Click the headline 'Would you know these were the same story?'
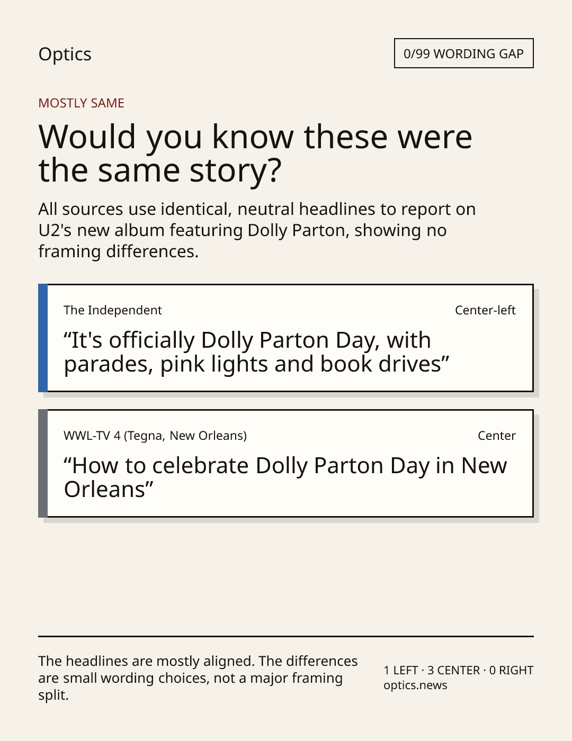This screenshot has width=572, height=741. pos(255,153)
